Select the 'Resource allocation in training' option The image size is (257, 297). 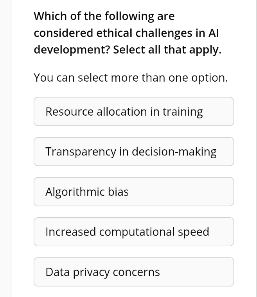click(133, 112)
